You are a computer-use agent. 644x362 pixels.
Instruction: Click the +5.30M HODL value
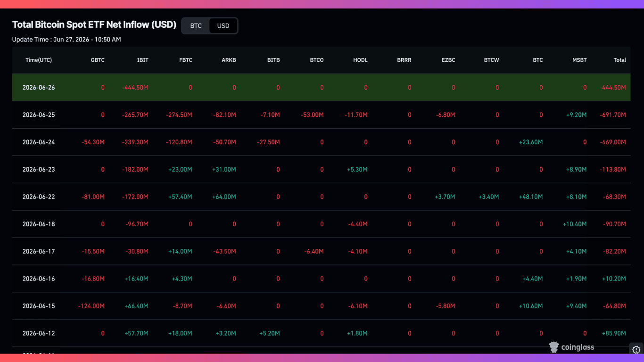point(357,169)
